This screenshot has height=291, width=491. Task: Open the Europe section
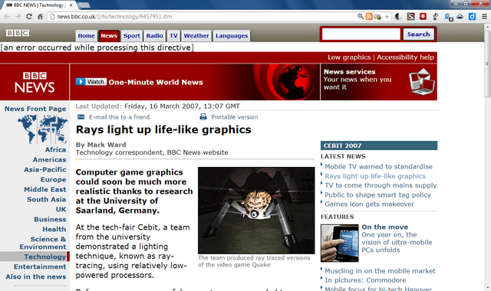coord(53,180)
